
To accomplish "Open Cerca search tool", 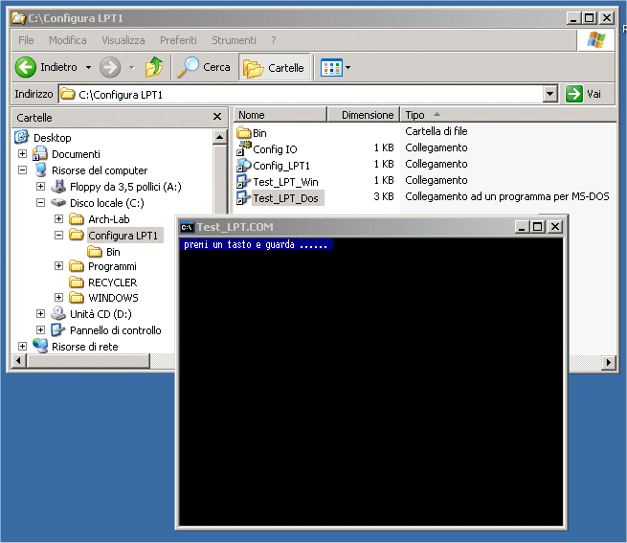I will [205, 68].
